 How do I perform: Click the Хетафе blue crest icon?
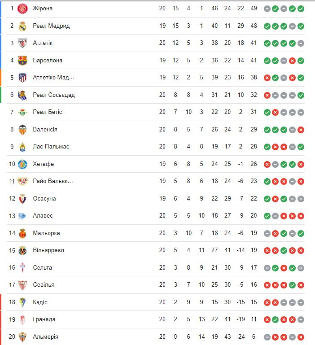[22, 164]
